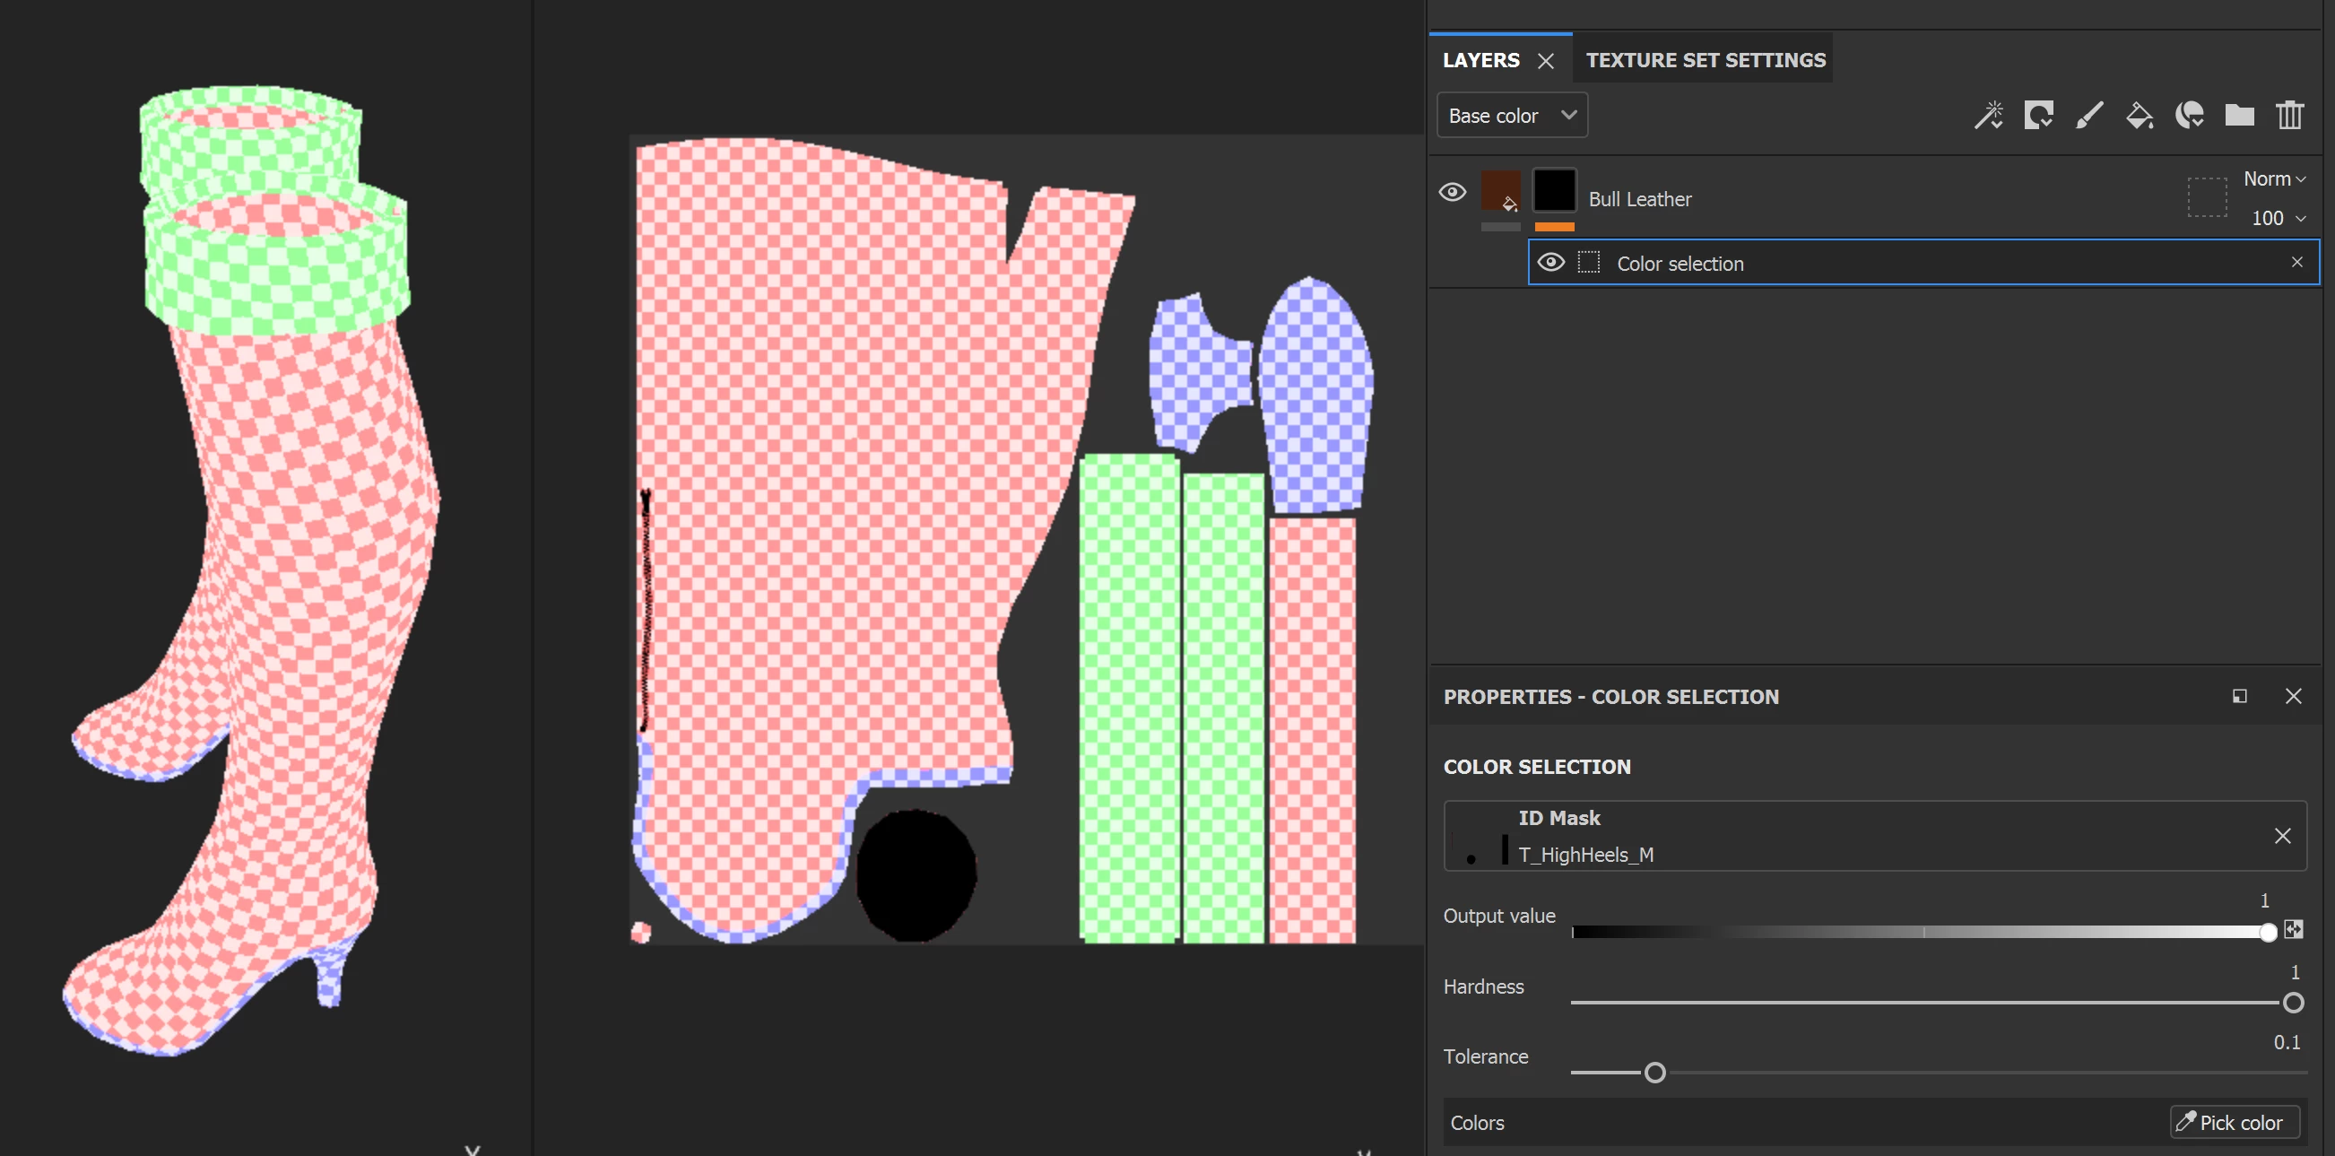
Task: Click the Add effect magic wand icon
Action: coord(1989,116)
